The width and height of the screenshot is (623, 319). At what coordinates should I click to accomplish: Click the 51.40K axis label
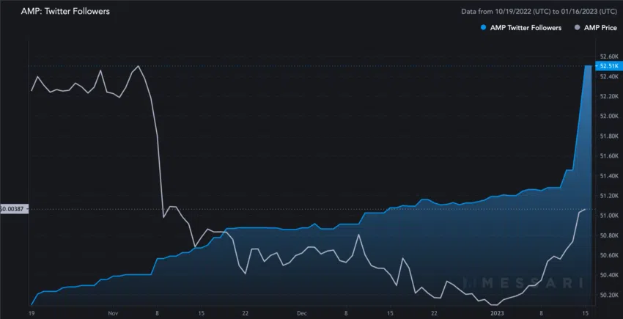pyautogui.click(x=609, y=176)
